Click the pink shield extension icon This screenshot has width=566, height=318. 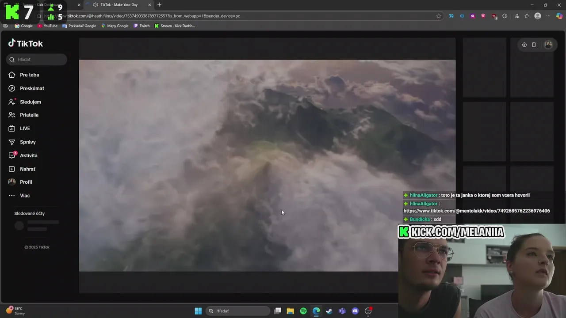pos(483,16)
